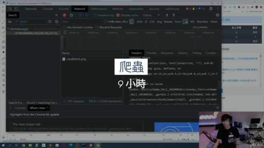The height and width of the screenshot is (148, 264).
Task: Open Windows Start menu
Action: pyautogui.click(x=3, y=145)
